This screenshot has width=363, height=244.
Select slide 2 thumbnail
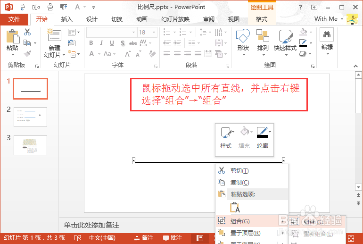click(x=30, y=117)
